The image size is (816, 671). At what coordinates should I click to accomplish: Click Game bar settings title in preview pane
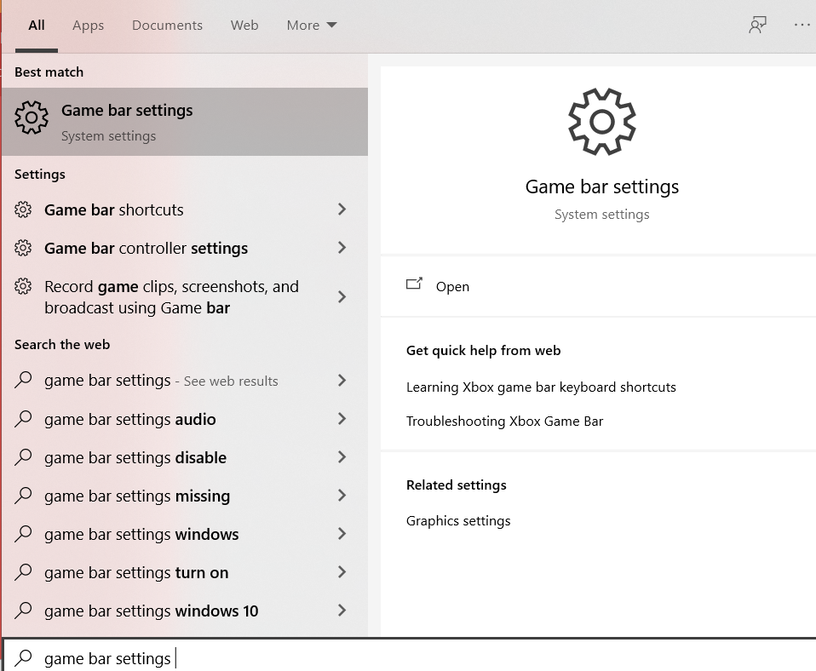(x=601, y=186)
